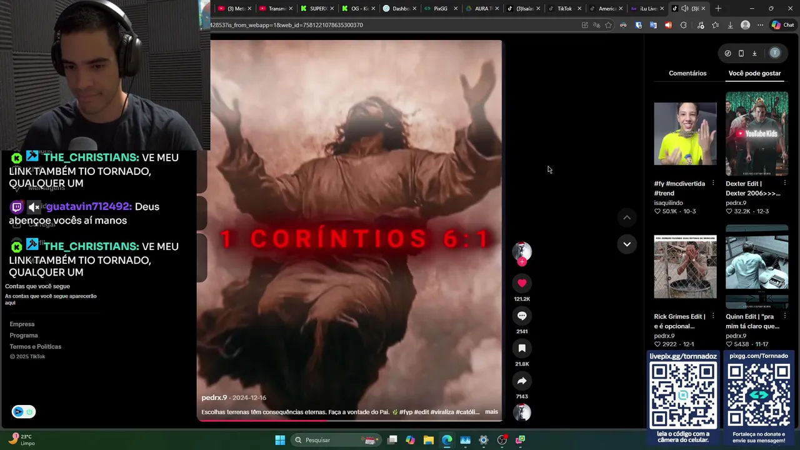Open the Termos e Políticas link

pos(36,347)
